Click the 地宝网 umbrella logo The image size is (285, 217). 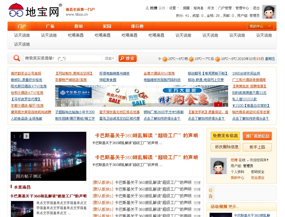16,10
